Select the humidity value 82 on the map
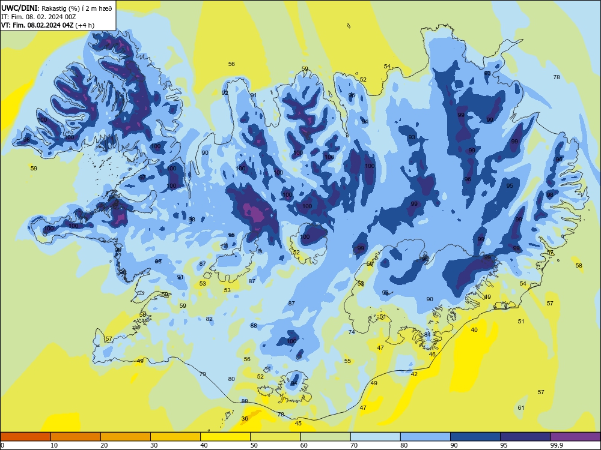The image size is (601, 450). tap(209, 319)
